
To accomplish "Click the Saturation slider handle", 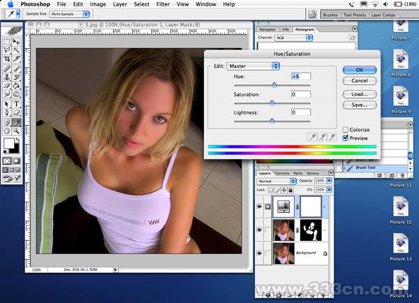I will point(272,103).
